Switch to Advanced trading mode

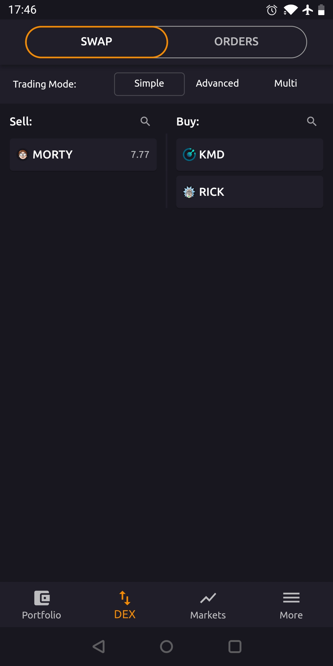point(217,83)
